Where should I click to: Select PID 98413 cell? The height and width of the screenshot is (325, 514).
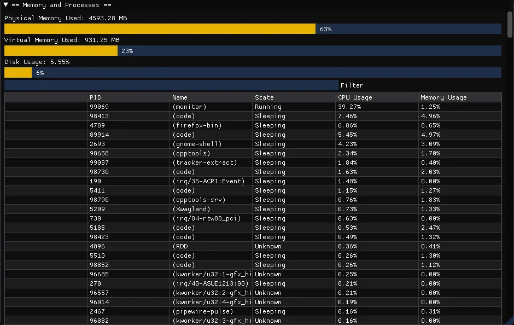click(x=100, y=116)
